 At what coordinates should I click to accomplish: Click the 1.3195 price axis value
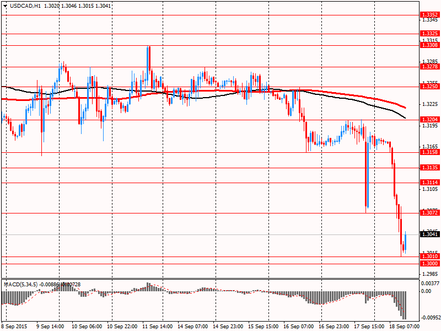[430, 126]
